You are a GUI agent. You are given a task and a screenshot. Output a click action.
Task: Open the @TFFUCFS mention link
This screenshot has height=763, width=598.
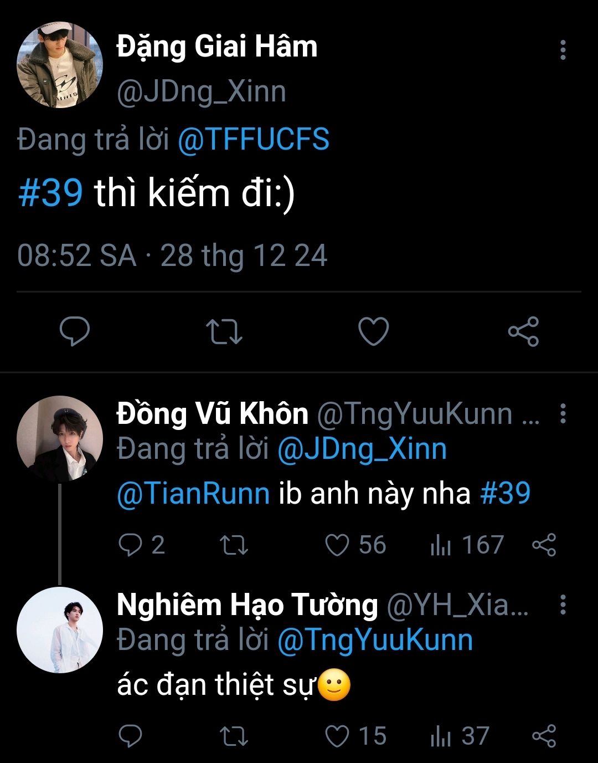(254, 139)
